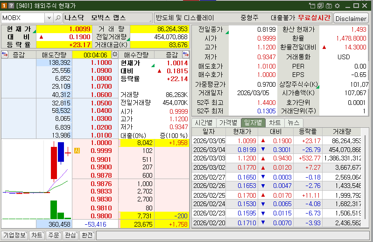The height and width of the screenshot is (242, 373).
Task: Click the current price 1.0099 at top
Action: pos(80,29)
